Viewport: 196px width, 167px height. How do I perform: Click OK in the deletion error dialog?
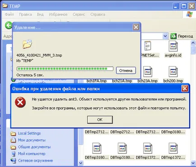point(100,120)
